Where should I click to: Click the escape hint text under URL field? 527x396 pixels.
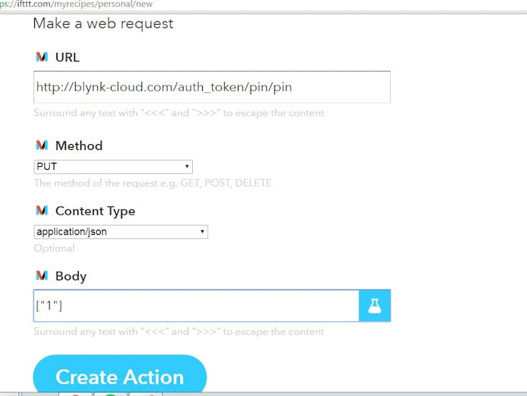point(179,113)
